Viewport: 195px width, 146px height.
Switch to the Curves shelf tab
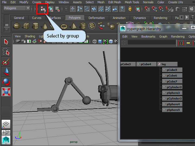37,18
